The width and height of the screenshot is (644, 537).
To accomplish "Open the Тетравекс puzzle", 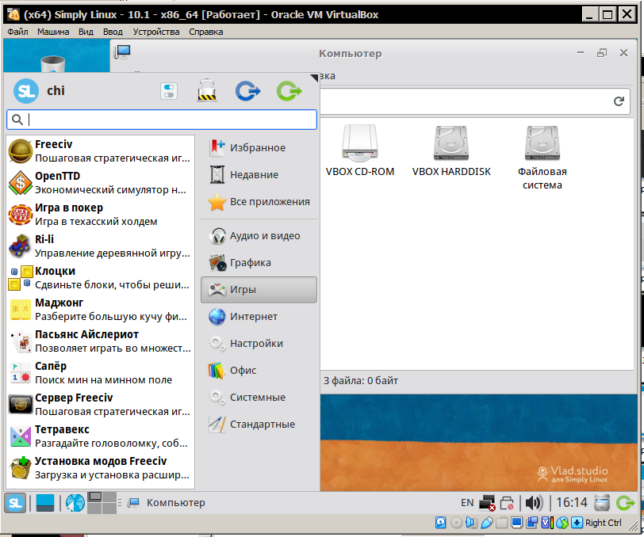I will coord(100,436).
